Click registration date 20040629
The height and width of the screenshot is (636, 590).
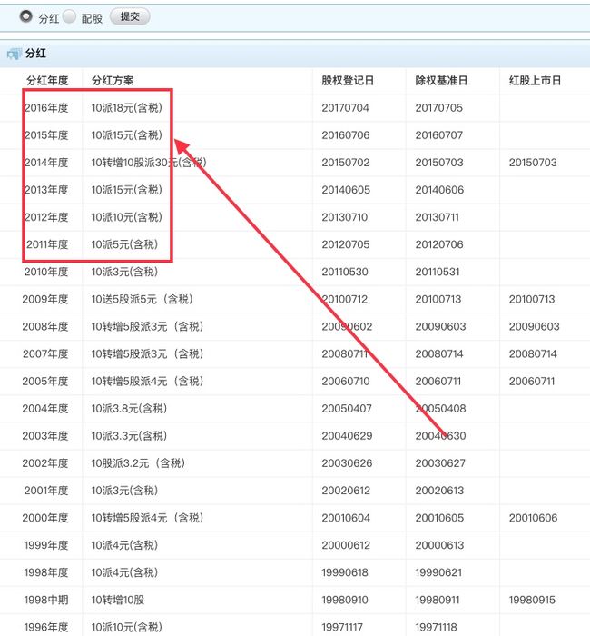click(347, 436)
